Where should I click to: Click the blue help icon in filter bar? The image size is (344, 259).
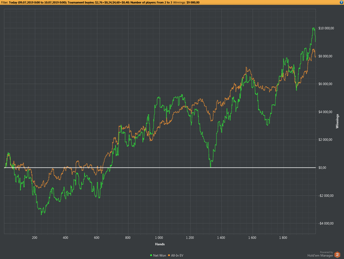point(341,2)
